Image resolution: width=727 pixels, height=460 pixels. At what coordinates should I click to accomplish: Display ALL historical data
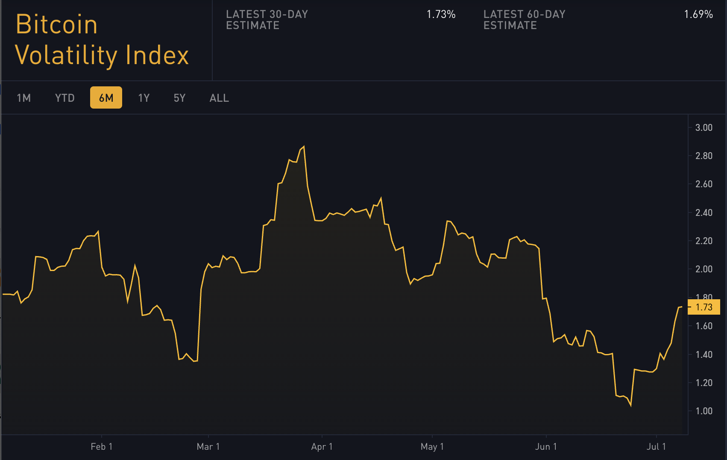pos(219,98)
